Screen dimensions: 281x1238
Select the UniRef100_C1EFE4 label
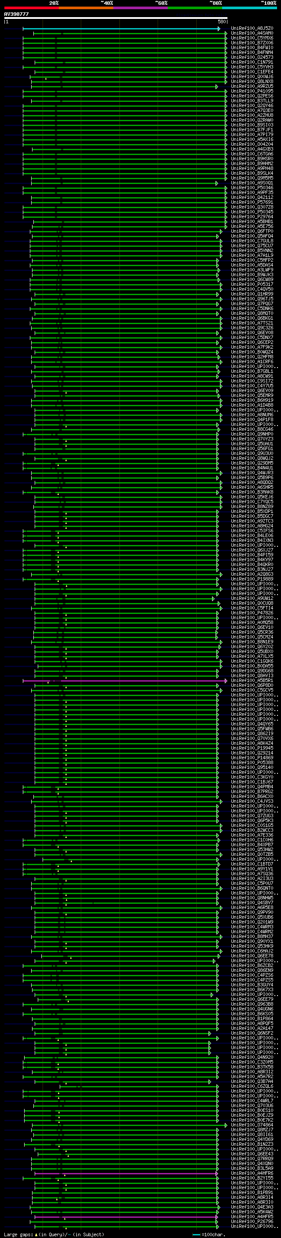click(x=252, y=72)
